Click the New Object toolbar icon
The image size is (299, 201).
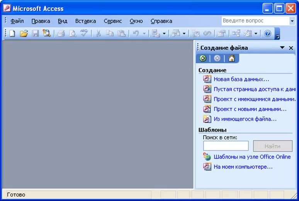point(248,33)
